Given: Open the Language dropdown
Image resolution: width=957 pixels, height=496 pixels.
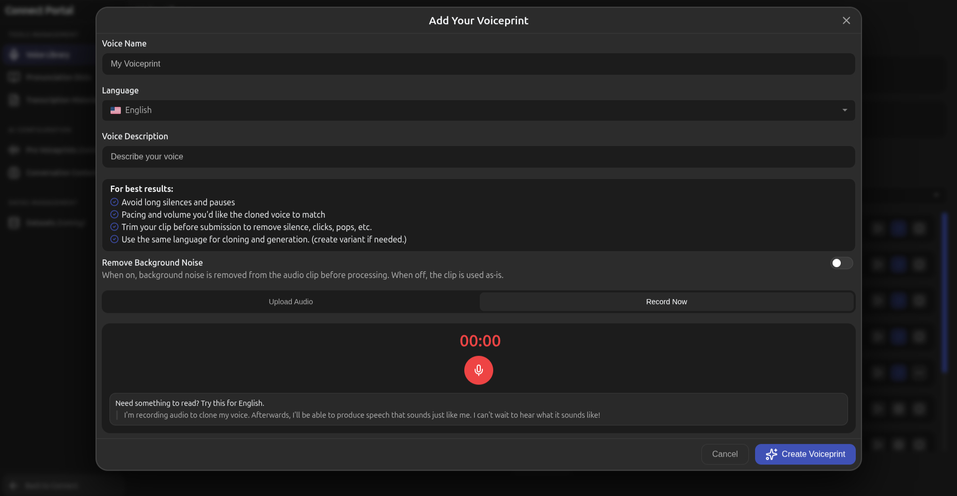Looking at the screenshot, I should [478, 110].
